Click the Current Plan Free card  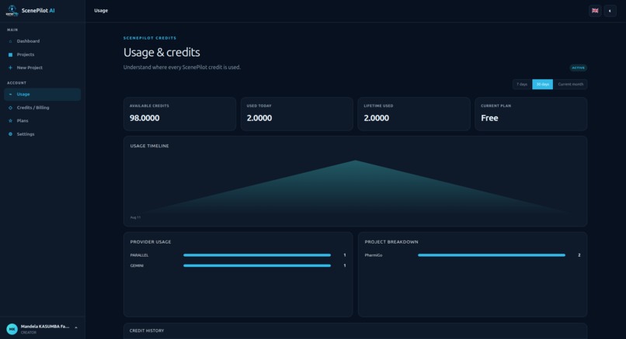pos(531,114)
